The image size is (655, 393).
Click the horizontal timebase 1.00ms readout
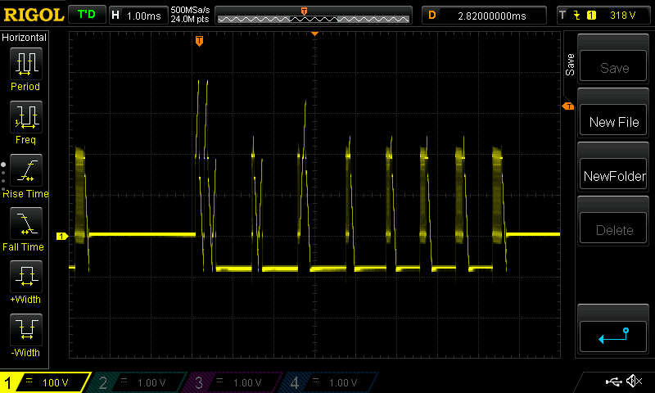[138, 16]
